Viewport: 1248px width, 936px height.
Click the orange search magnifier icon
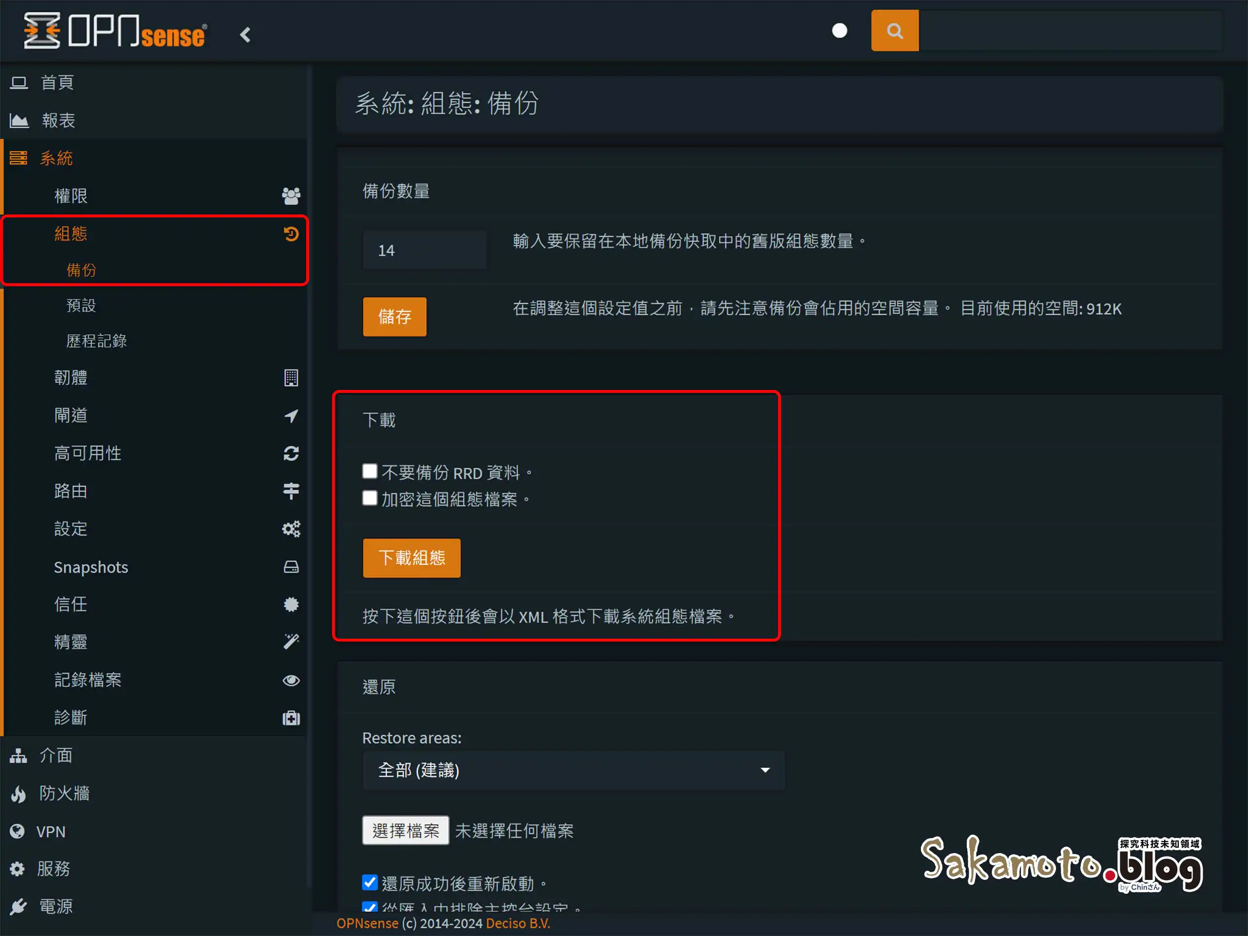point(894,30)
